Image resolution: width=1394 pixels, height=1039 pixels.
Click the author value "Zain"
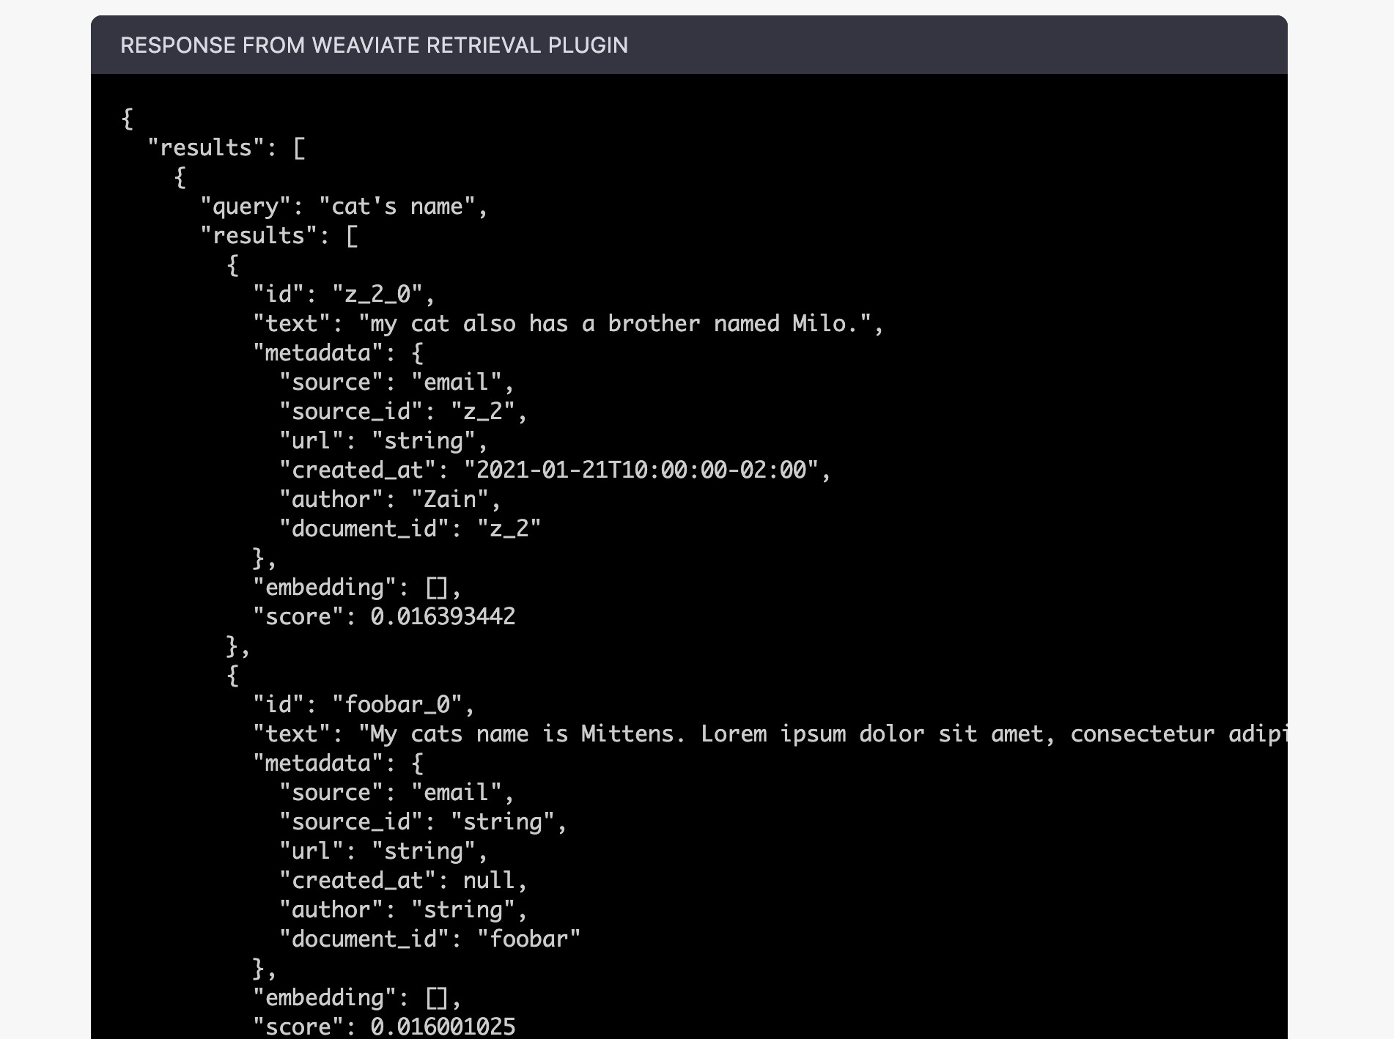pos(450,500)
